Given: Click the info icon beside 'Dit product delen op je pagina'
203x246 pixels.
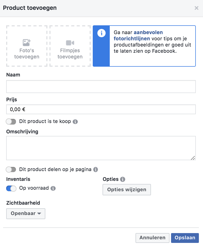Looking at the screenshot, I should click(96, 169).
